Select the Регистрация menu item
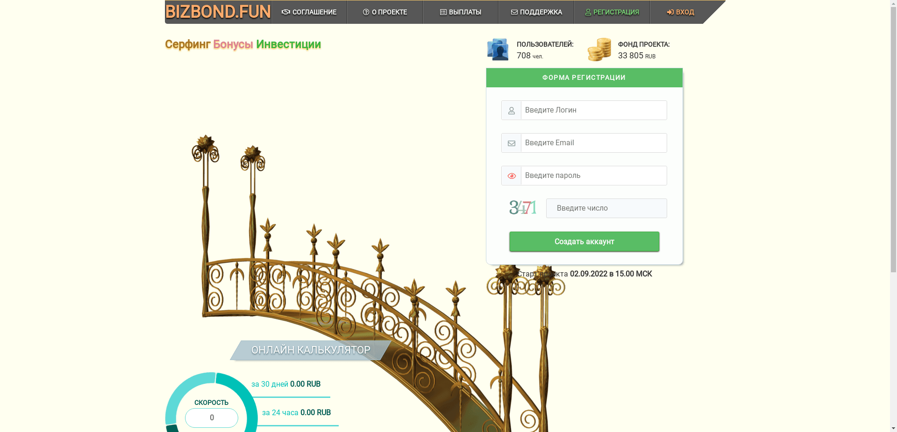This screenshot has width=897, height=432. [612, 12]
